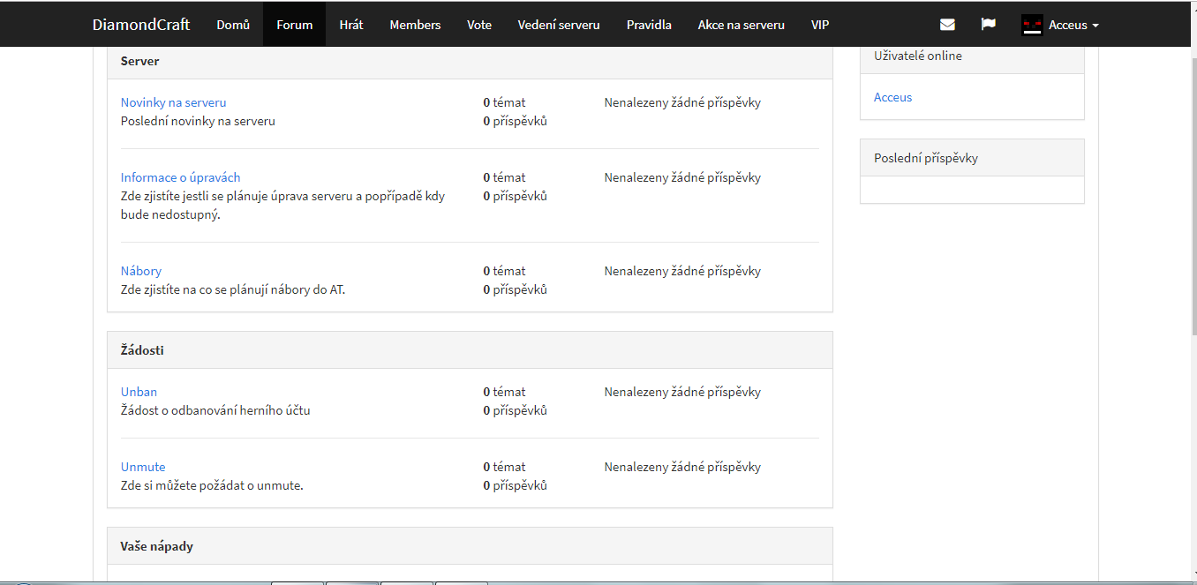Image resolution: width=1197 pixels, height=585 pixels.
Task: Open Vedení serveru page
Action: click(x=559, y=25)
